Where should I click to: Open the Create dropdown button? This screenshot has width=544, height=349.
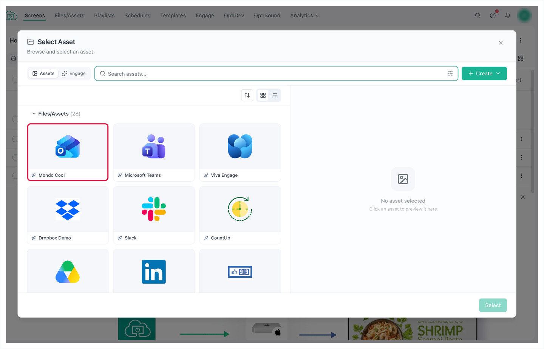point(484,73)
